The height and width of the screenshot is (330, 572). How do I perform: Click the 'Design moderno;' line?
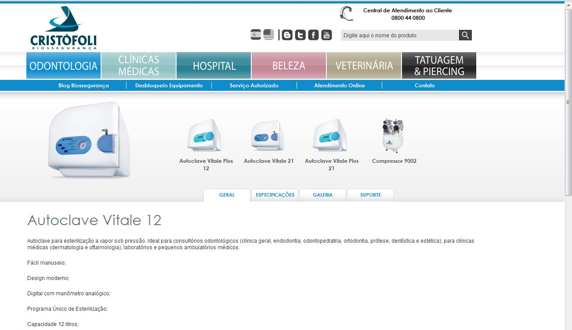[48, 278]
